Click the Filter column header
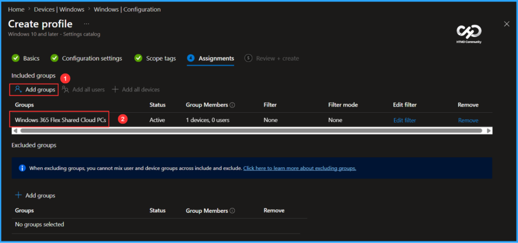This screenshot has width=518, height=243. pyautogui.click(x=270, y=105)
